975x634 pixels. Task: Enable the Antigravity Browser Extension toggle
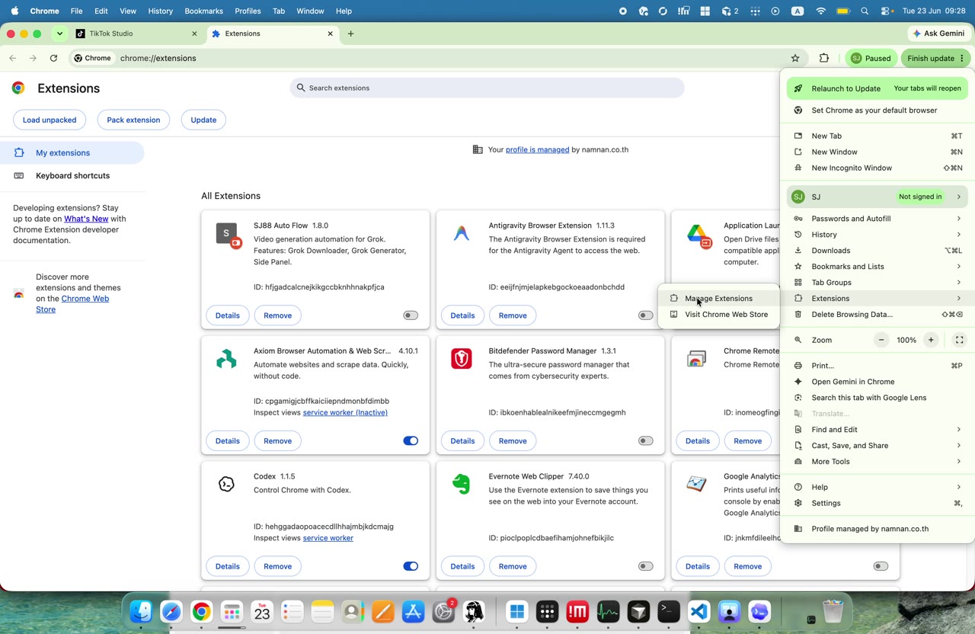click(646, 315)
